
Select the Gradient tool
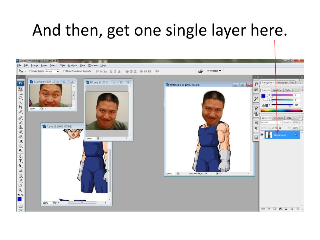(x=20, y=141)
